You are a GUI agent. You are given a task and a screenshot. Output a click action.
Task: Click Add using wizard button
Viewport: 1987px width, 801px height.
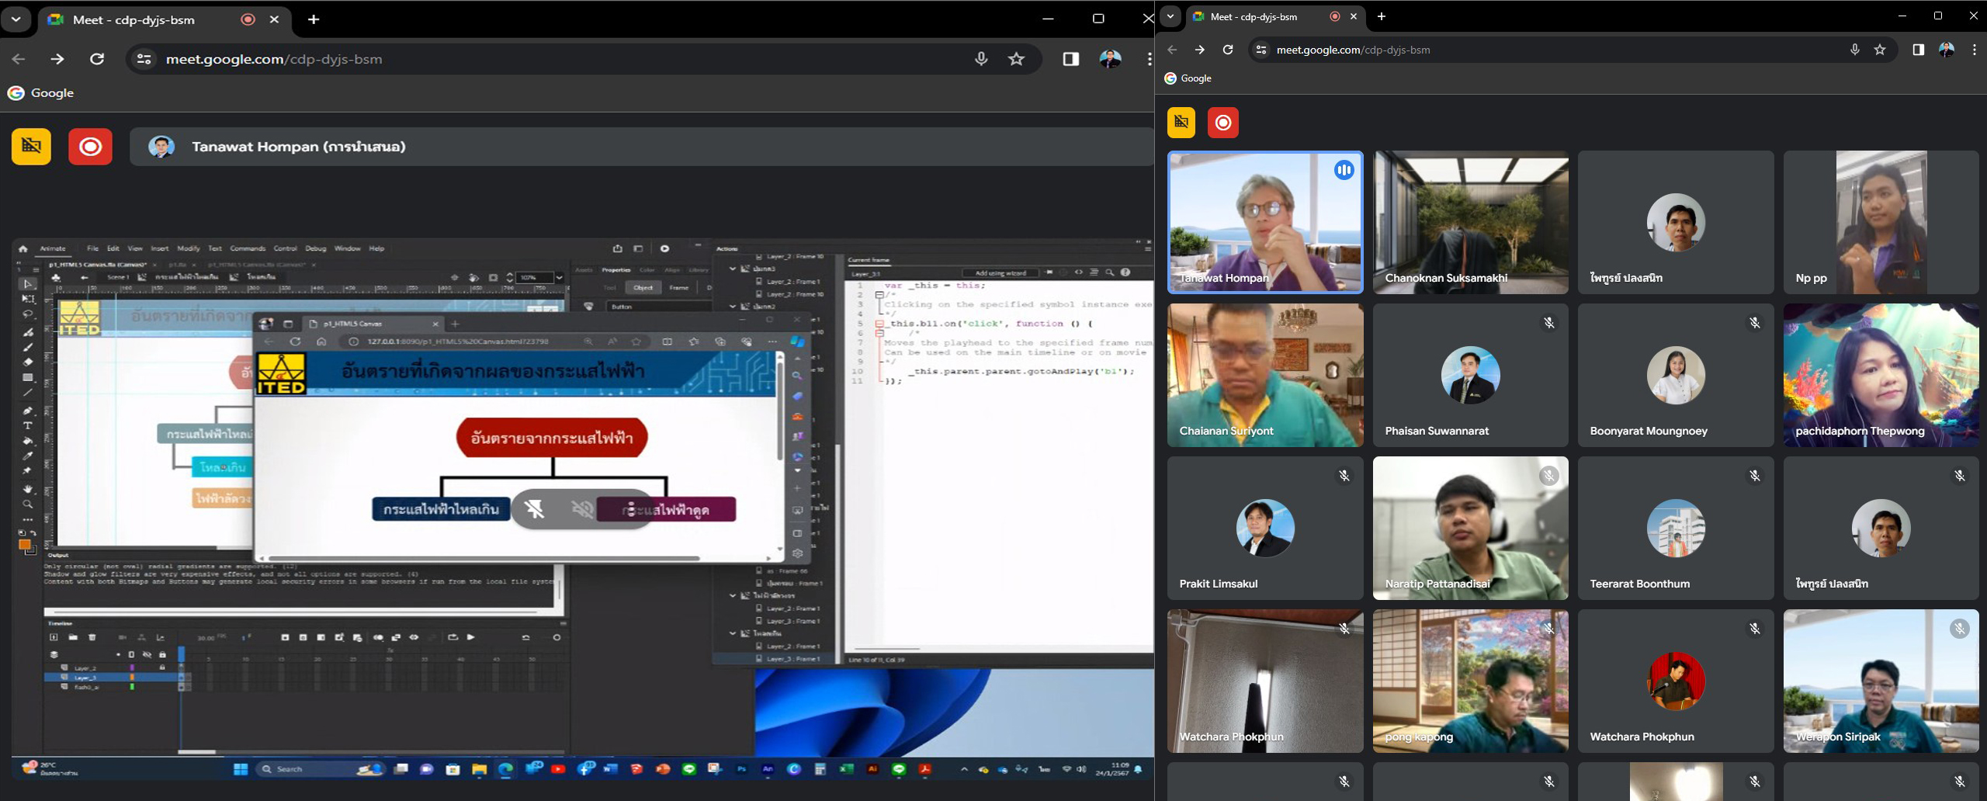(x=1000, y=272)
